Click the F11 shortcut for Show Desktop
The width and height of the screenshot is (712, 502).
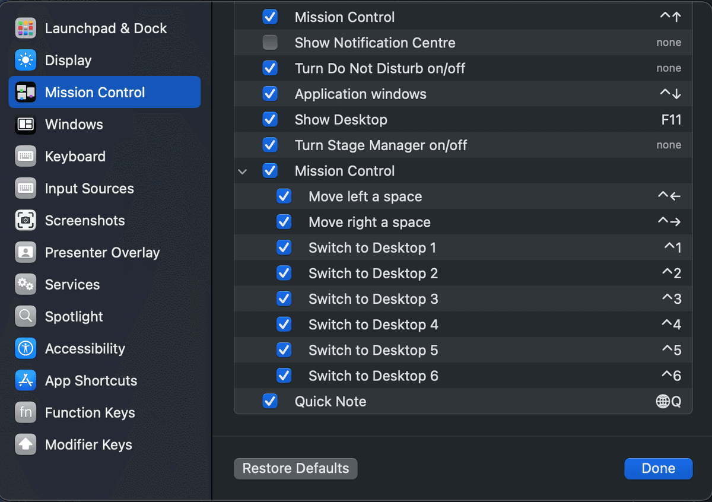[x=671, y=120]
